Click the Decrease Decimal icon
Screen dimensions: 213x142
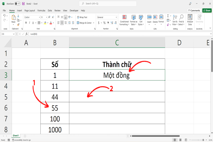click(x=116, y=23)
